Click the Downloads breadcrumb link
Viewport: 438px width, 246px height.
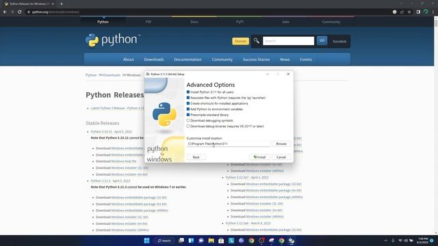[x=112, y=75]
